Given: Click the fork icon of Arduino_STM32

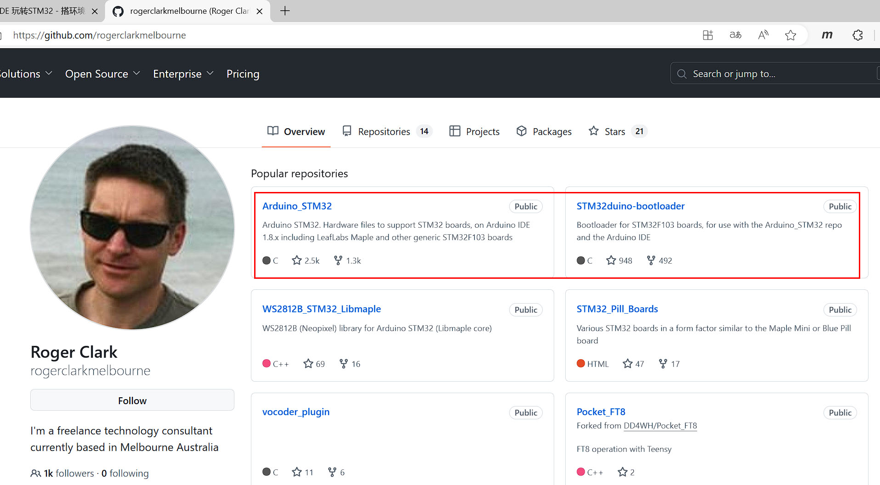Looking at the screenshot, I should pyautogui.click(x=338, y=260).
